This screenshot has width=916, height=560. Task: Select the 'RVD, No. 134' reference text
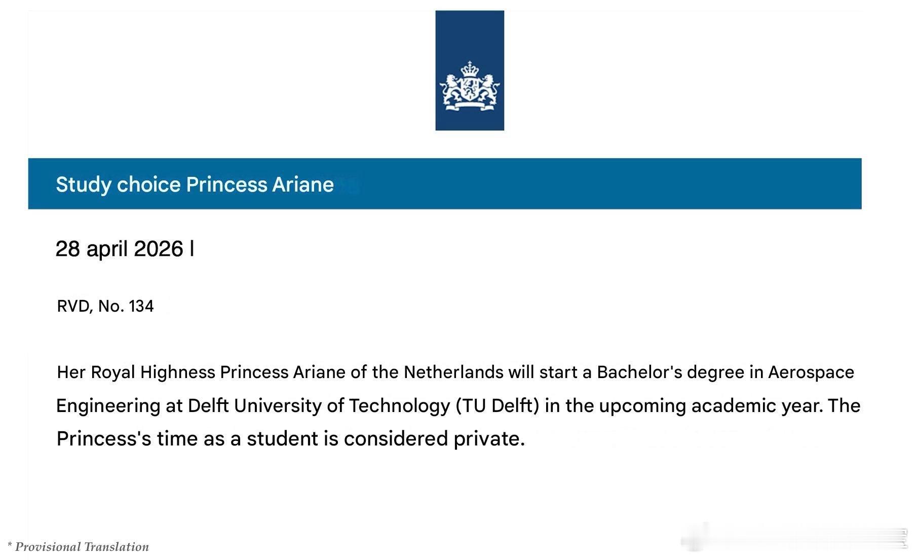(x=105, y=306)
